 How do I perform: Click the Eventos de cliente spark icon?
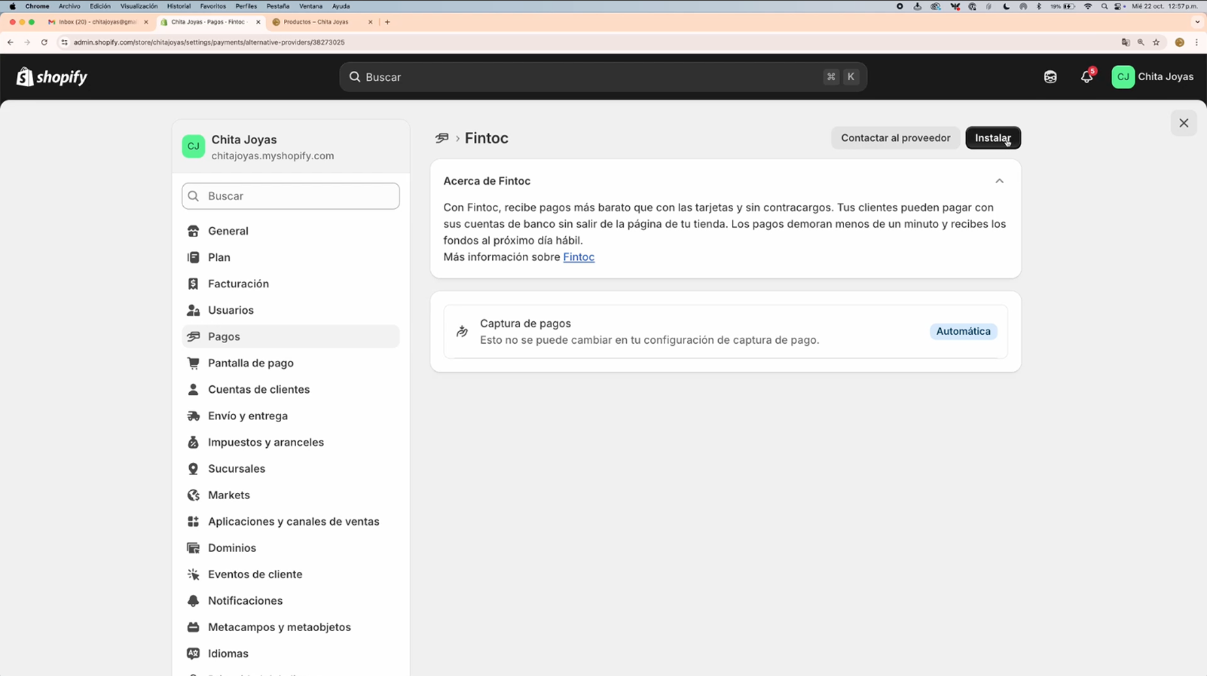[193, 575]
